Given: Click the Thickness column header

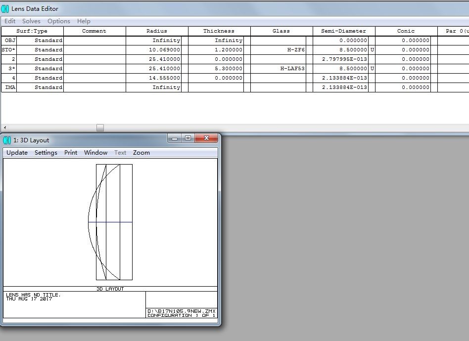Looking at the screenshot, I should (x=219, y=31).
